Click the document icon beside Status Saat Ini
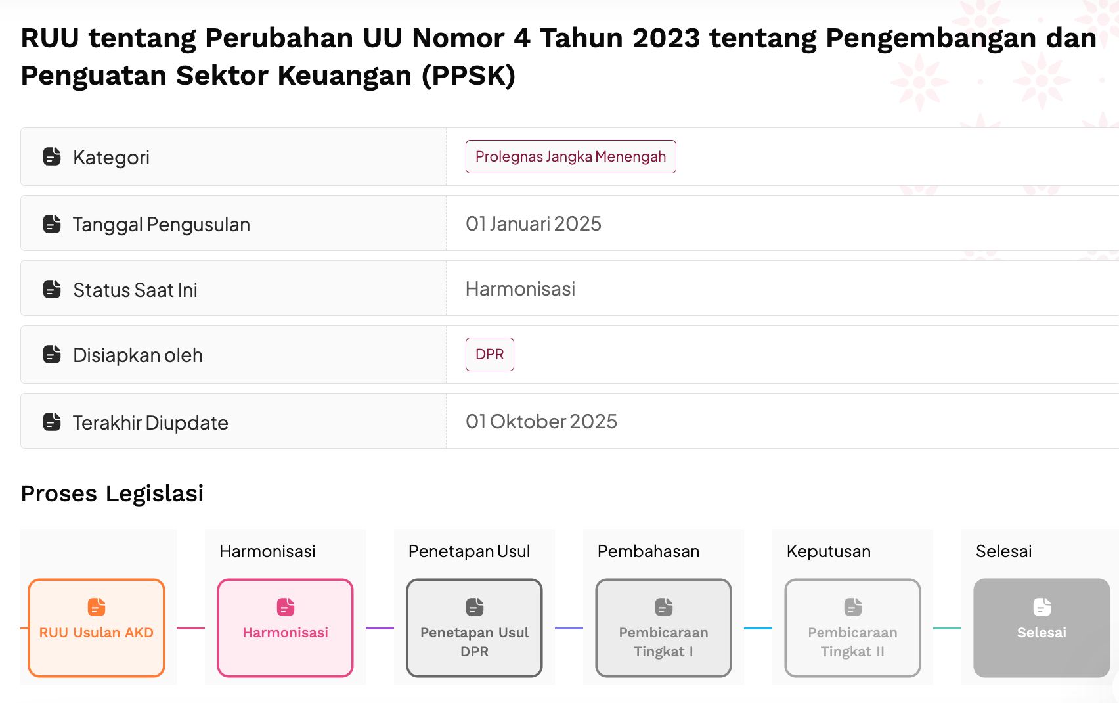 coord(52,289)
